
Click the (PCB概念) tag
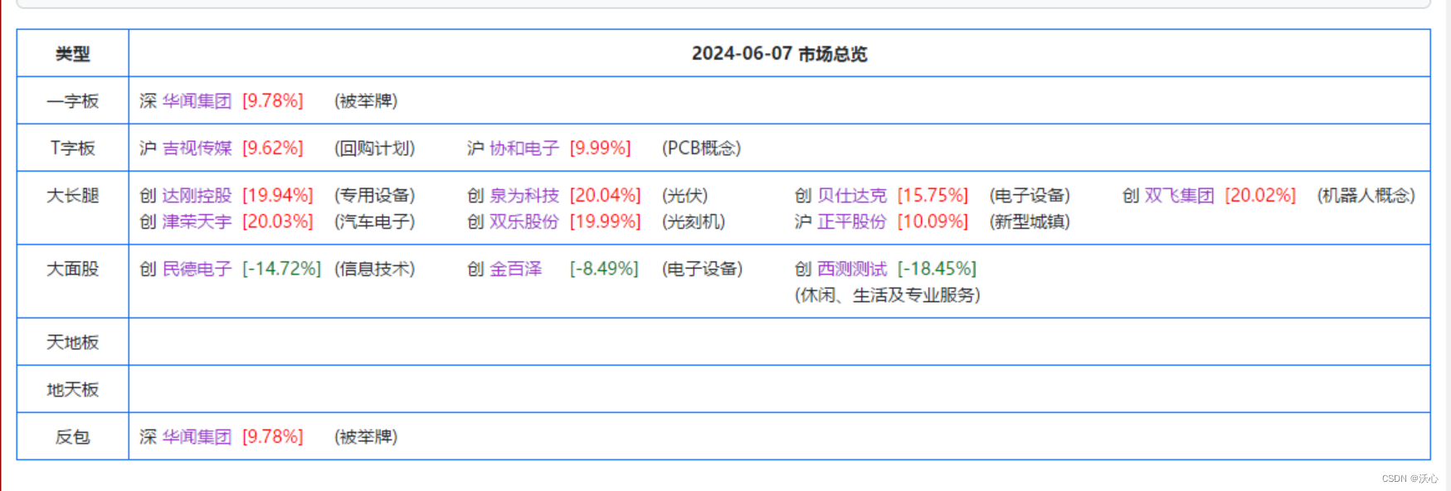click(702, 148)
